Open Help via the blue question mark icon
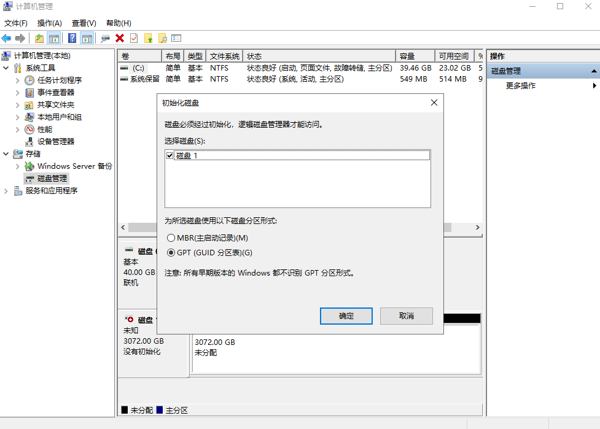Image resolution: width=600 pixels, height=429 pixels. 72,38
